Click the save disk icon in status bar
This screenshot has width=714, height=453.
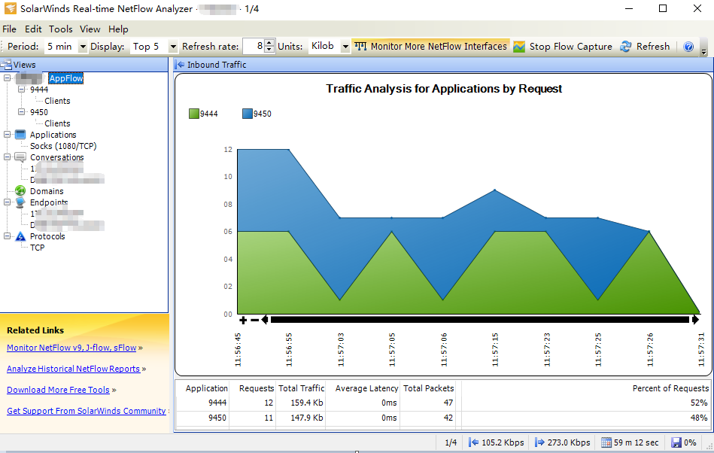point(676,442)
